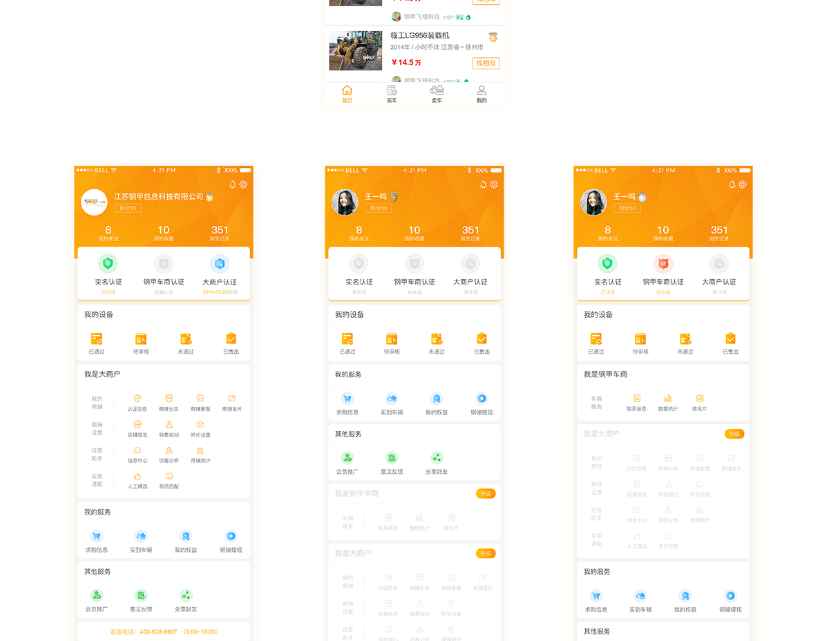Tap 升级 beside 我是大商户 on middle phone
This screenshot has height=641, width=829.
pos(486,553)
